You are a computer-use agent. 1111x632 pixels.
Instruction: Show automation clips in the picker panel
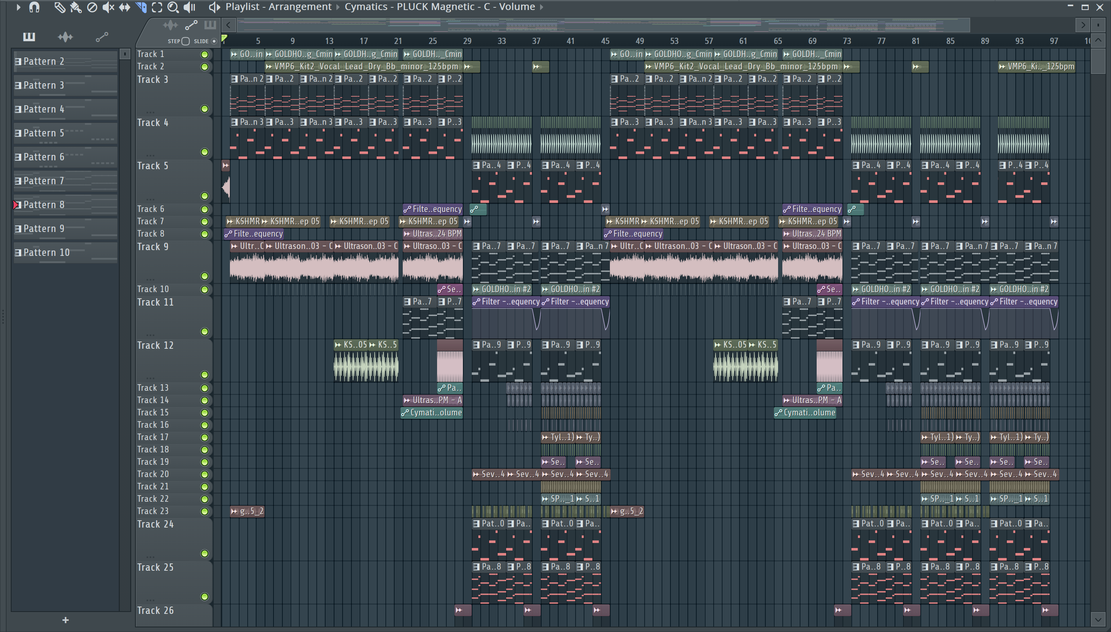tap(102, 37)
